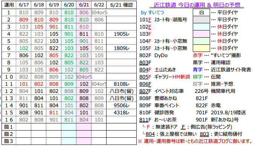256x146 pixels.
Task: Click legend entry 808F 豊郷あかね
Action: pos(158,98)
